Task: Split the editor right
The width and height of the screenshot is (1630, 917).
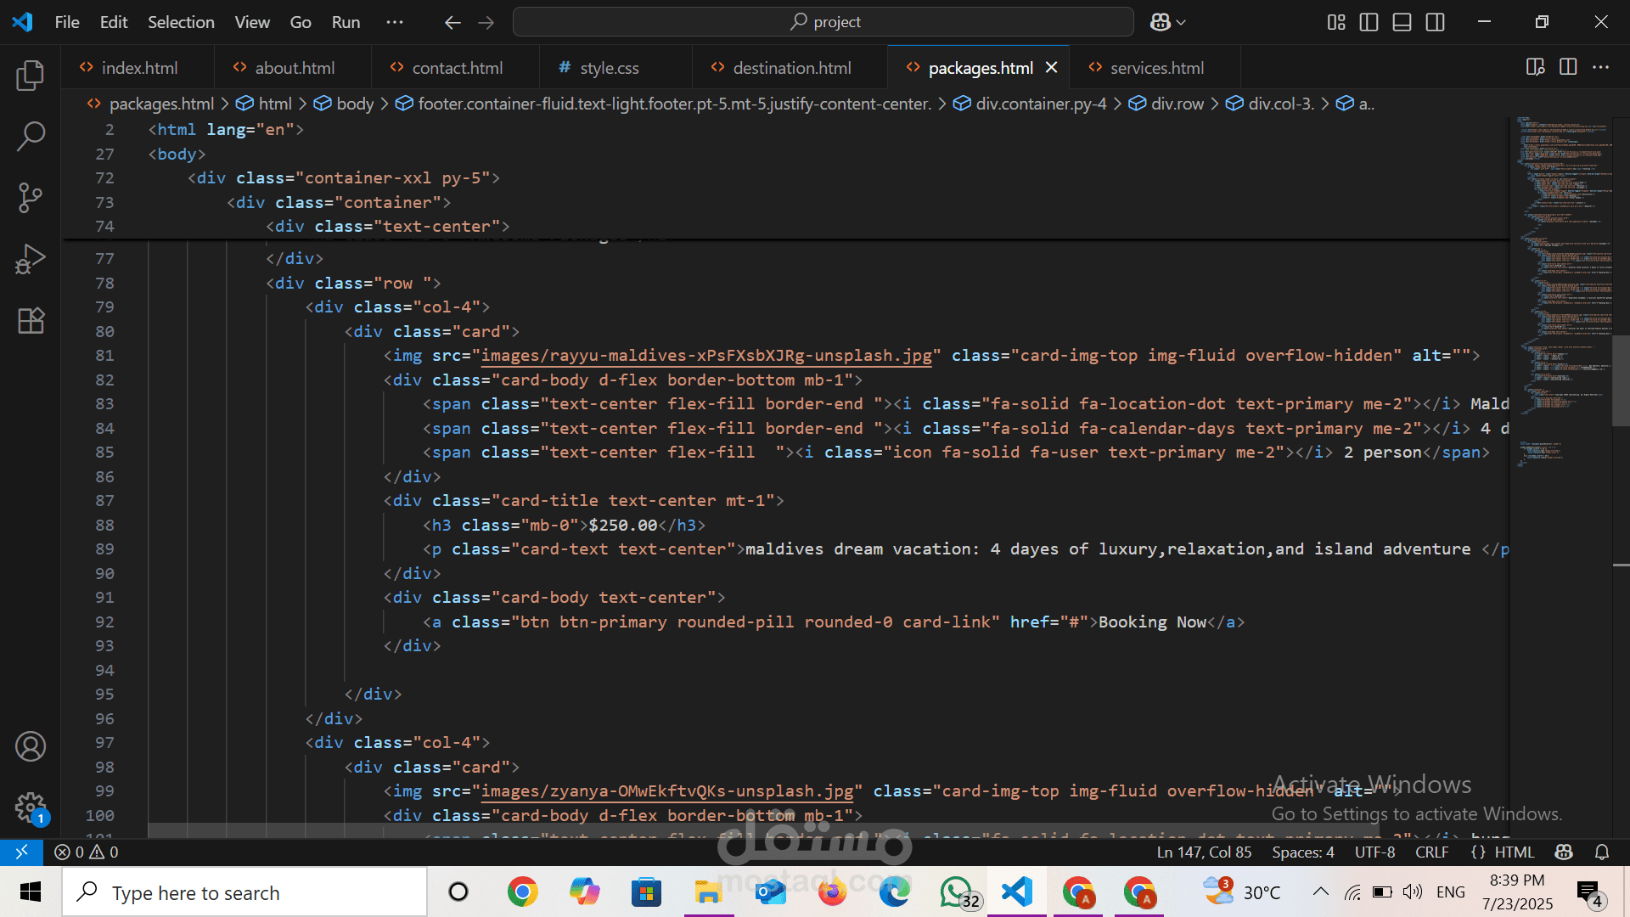Action: [1568, 67]
